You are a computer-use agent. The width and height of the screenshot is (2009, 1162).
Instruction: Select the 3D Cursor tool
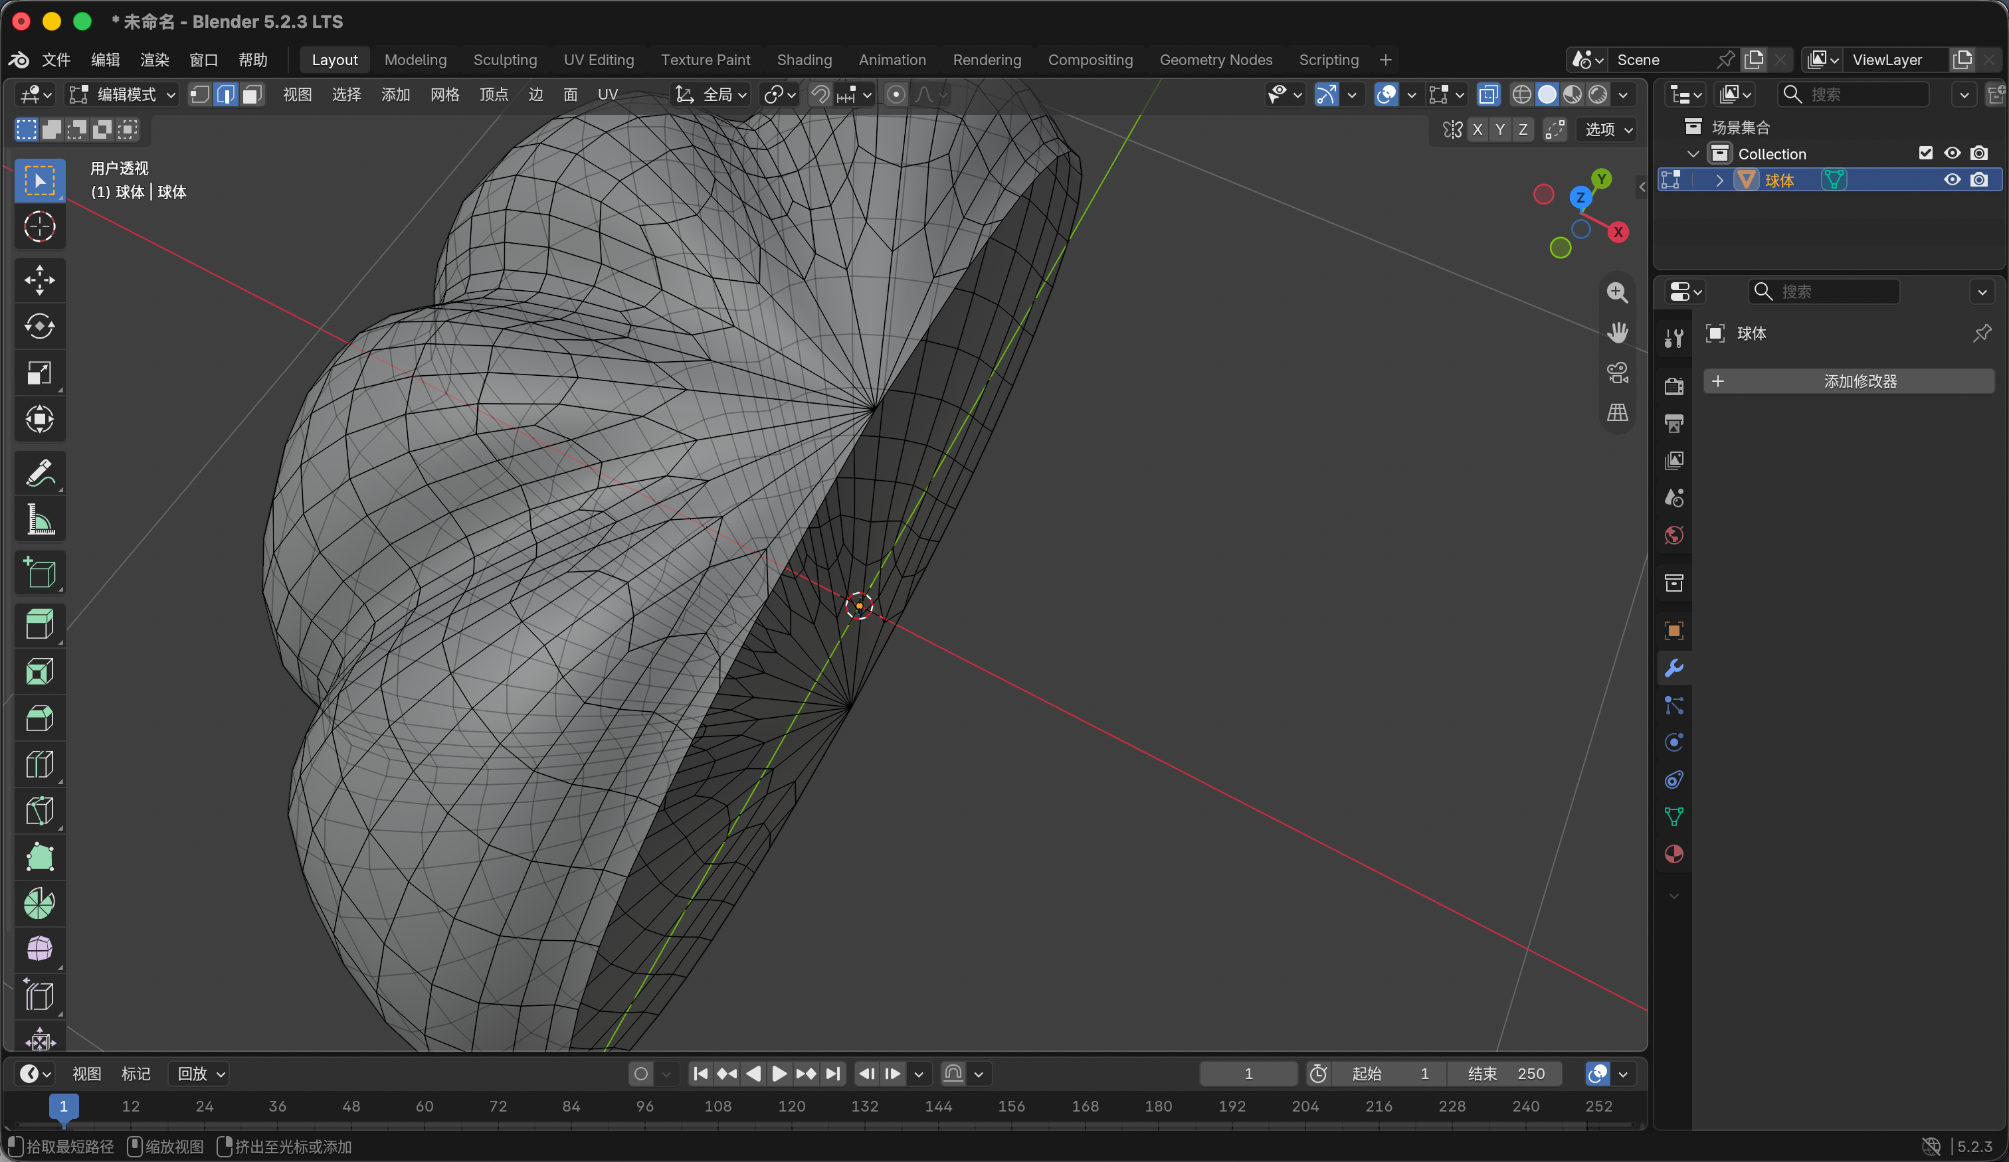[x=39, y=227]
